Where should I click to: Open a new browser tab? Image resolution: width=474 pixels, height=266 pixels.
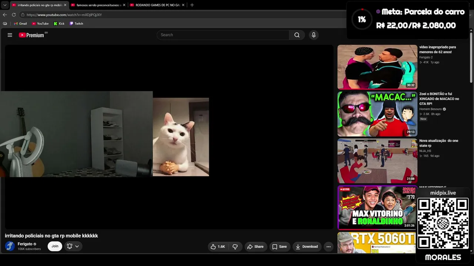click(192, 5)
